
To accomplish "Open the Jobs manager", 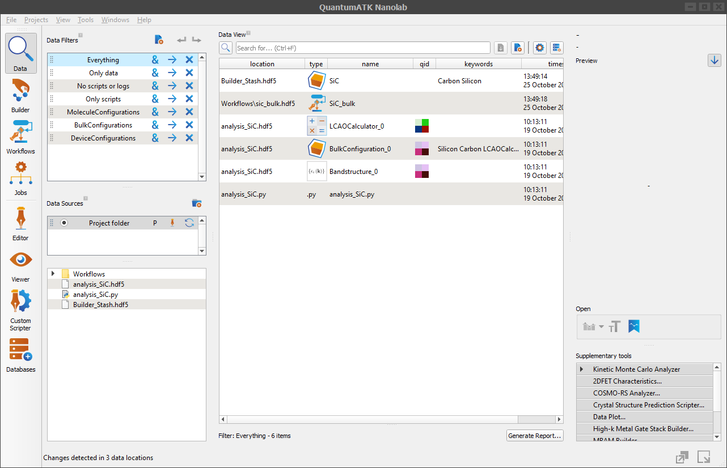I will pyautogui.click(x=20, y=178).
